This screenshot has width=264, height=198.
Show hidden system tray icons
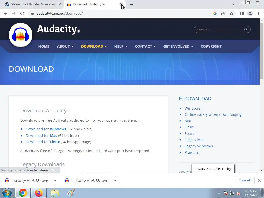[x=219, y=193]
